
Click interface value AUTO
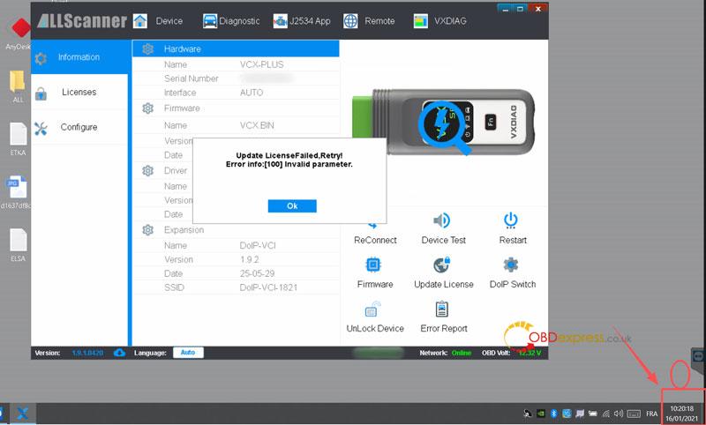pos(252,93)
